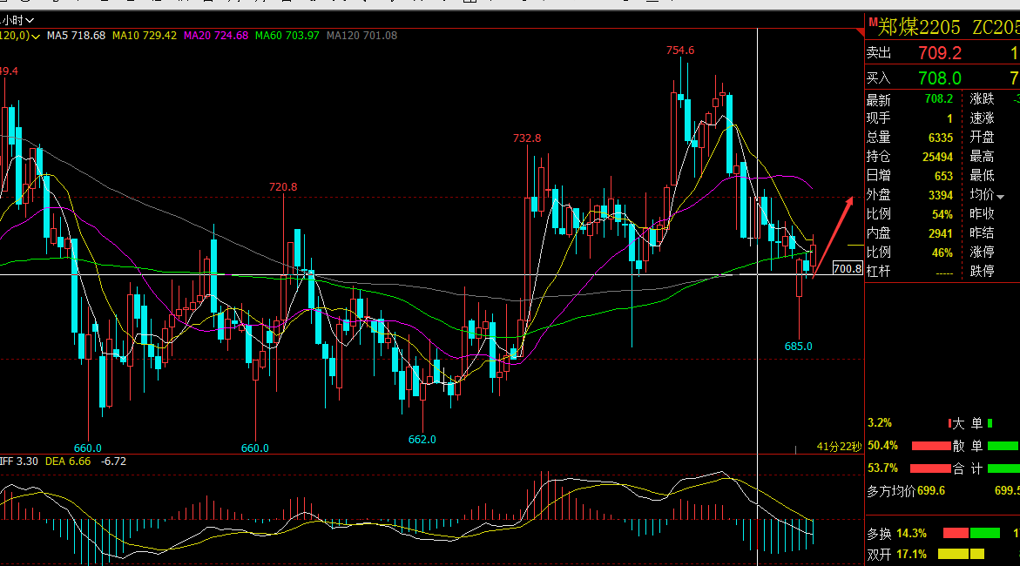The height and width of the screenshot is (566, 1020).
Task: Click the 双开 17.1% value
Action: coord(911,555)
